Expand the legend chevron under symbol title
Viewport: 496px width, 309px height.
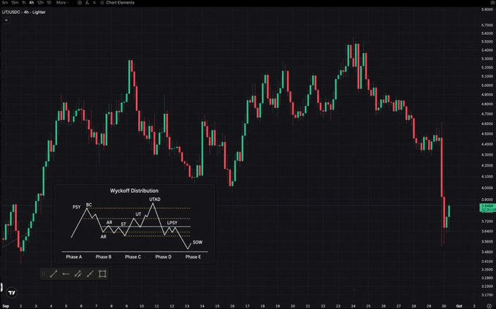click(6, 20)
